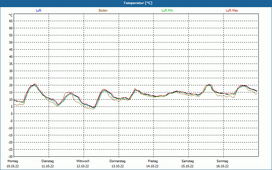Select the Samstag day label
The image size is (272, 170).
(188, 161)
